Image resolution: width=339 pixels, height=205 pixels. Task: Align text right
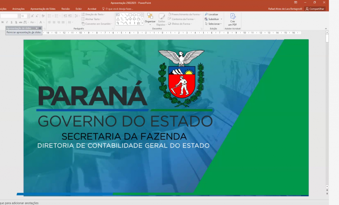click(59, 22)
